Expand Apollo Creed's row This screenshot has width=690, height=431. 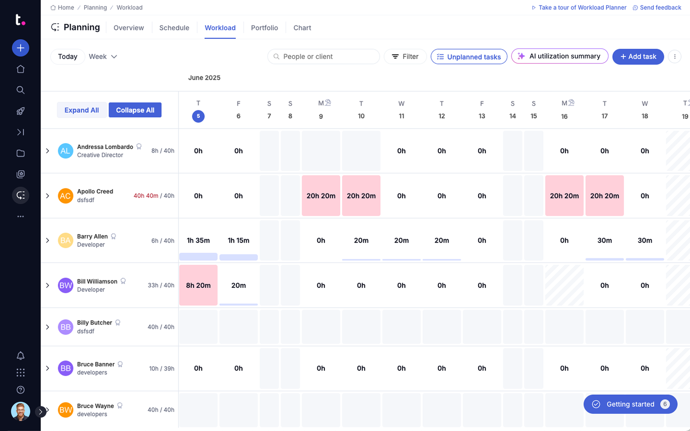click(47, 196)
